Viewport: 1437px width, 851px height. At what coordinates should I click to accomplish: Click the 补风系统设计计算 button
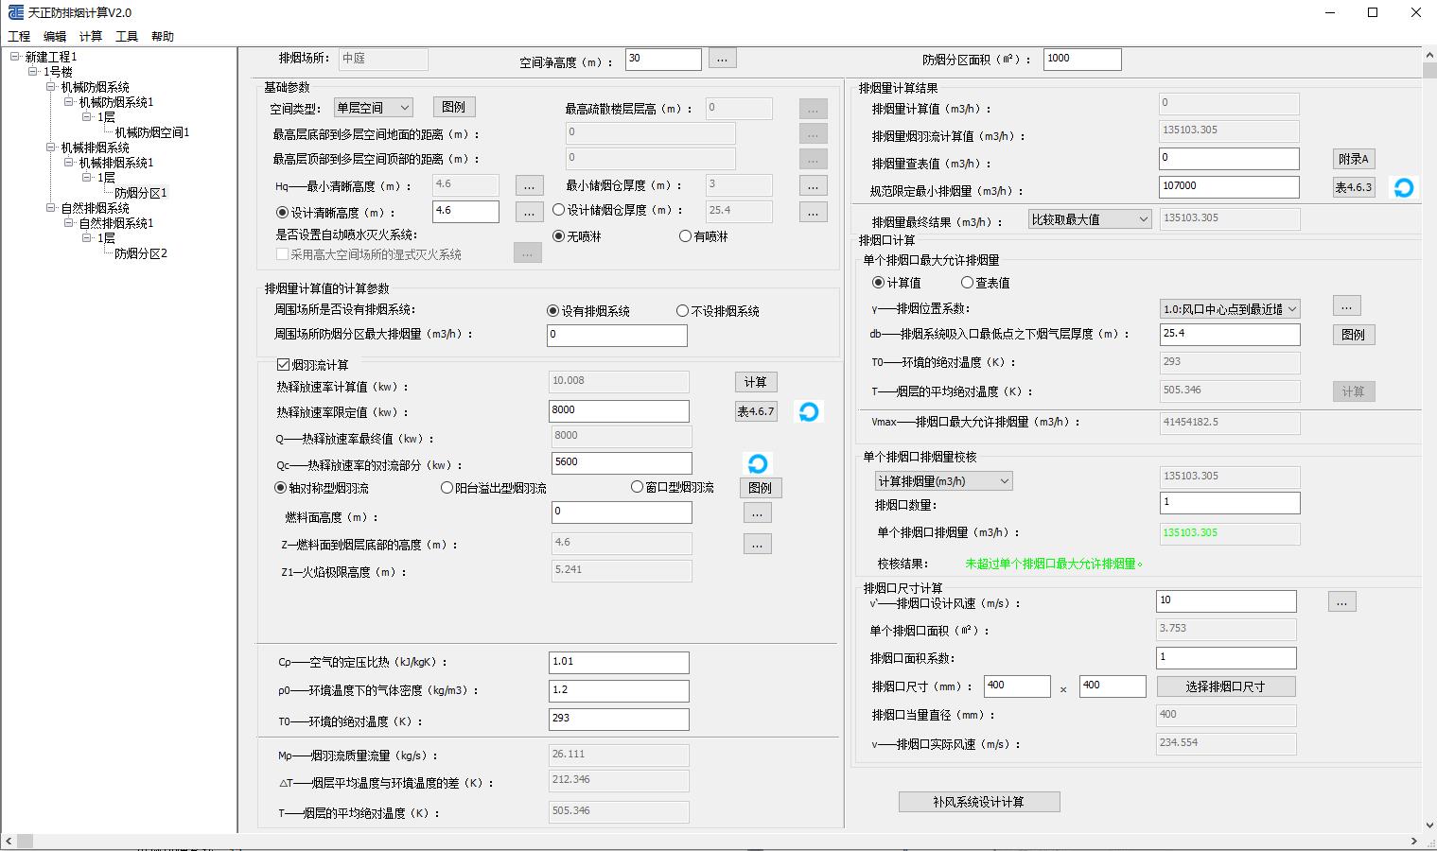click(x=978, y=802)
